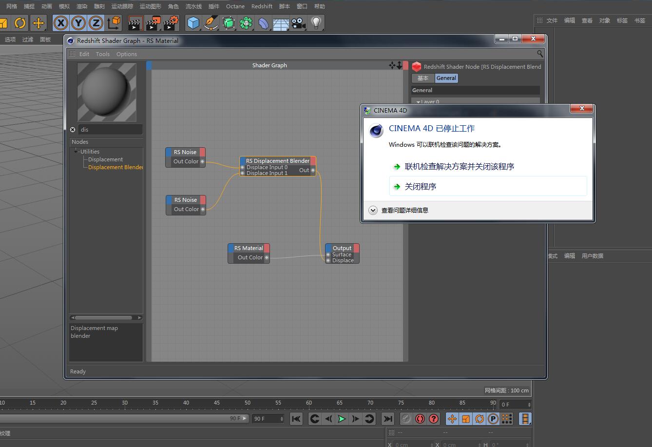
Task: Toggle the X axis lock
Action: pyautogui.click(x=61, y=23)
